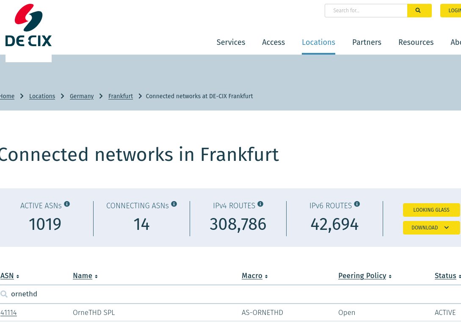Go to Home breadcrumb link
The height and width of the screenshot is (323, 461).
[x=7, y=96]
